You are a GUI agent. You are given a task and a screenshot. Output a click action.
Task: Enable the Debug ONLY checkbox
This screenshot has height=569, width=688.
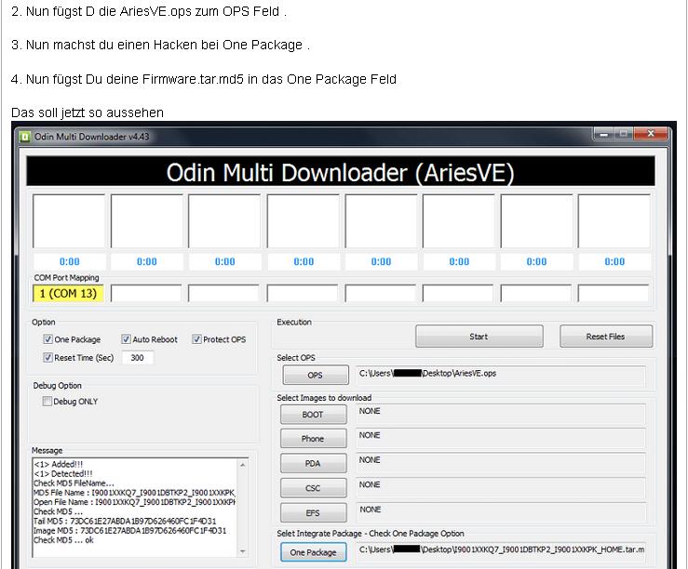[x=47, y=402]
